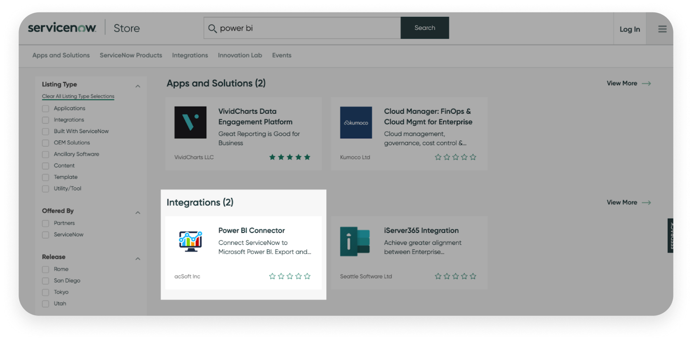Click the VividCharts LLC vendor name
The height and width of the screenshot is (341, 692).
[194, 158]
